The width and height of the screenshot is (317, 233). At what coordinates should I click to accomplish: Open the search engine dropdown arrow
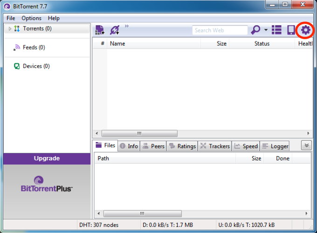pos(266,30)
